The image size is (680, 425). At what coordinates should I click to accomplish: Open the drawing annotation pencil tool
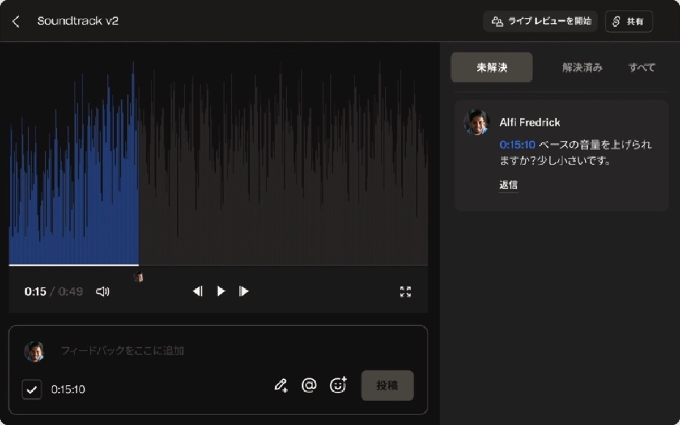coord(281,386)
